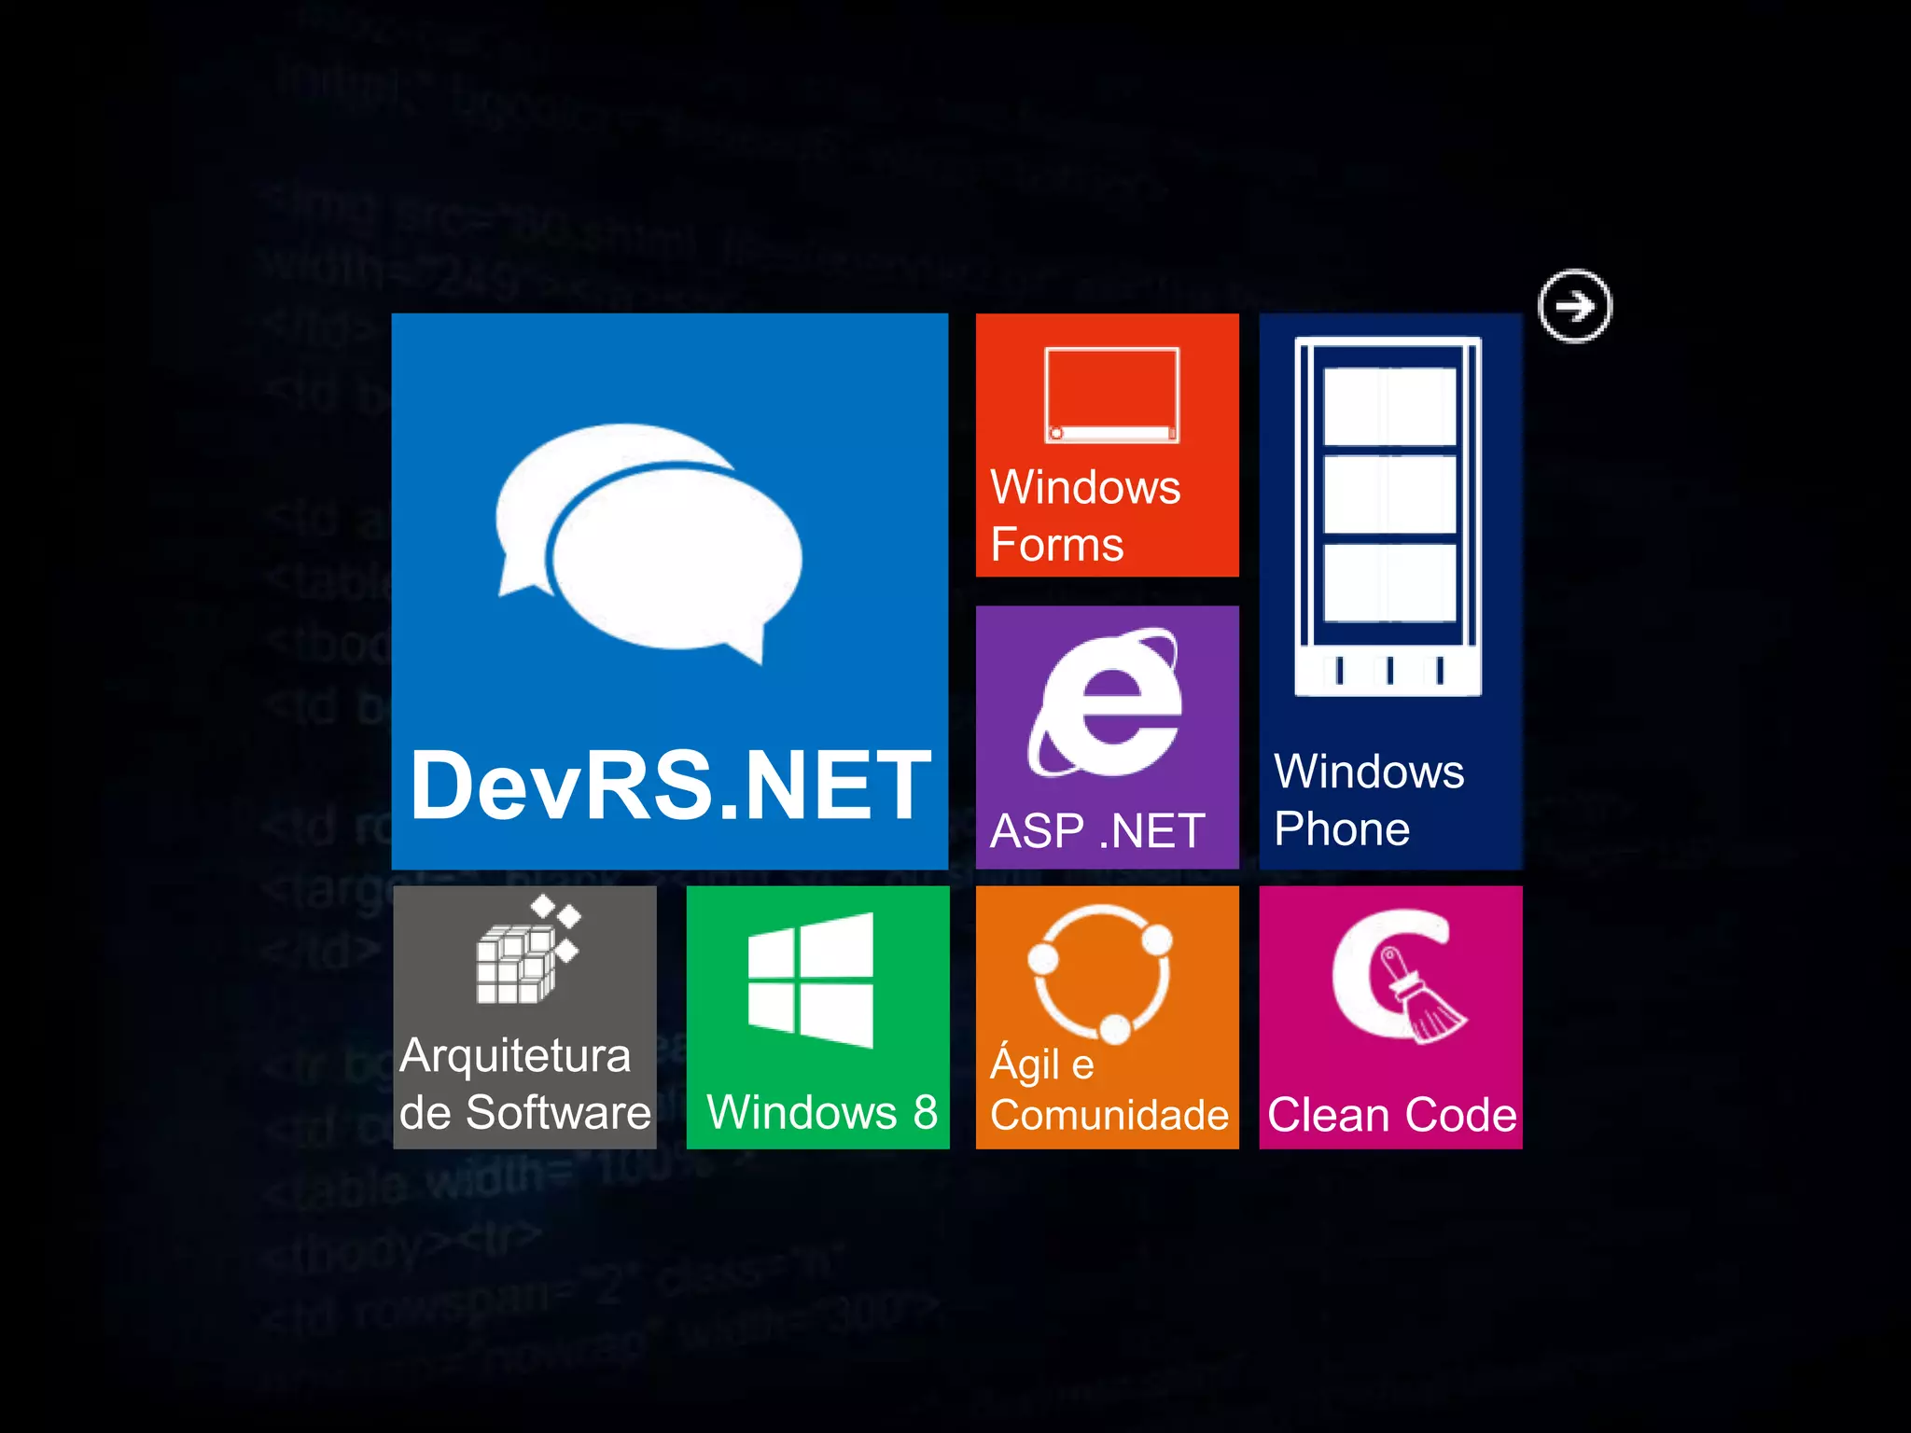Click the phone graphic's bottom button bar
Image resolution: width=1911 pixels, height=1433 pixels.
coord(1388,671)
